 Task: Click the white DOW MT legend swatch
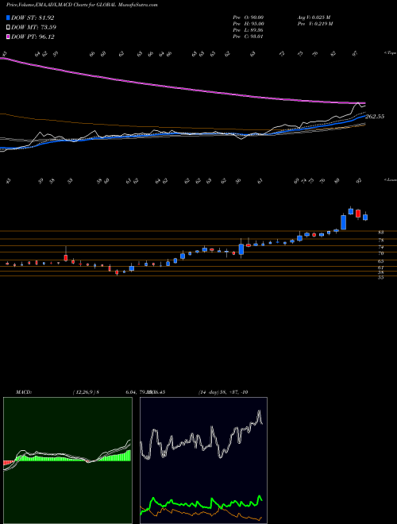tap(9, 28)
